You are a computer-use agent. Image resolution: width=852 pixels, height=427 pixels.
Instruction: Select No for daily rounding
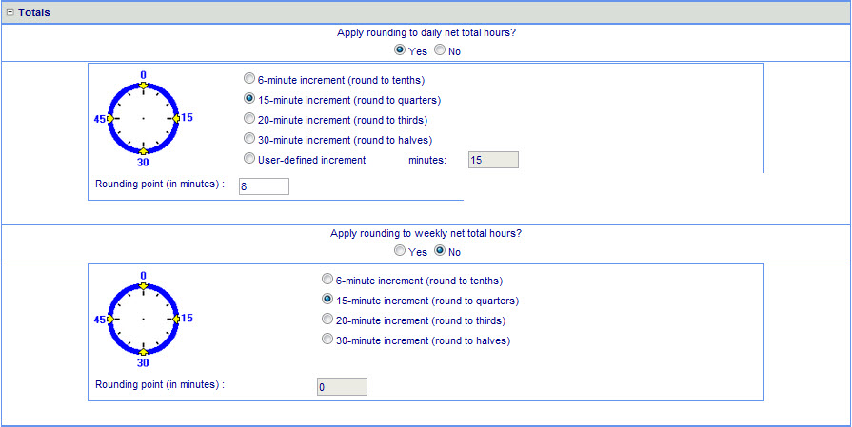point(440,50)
